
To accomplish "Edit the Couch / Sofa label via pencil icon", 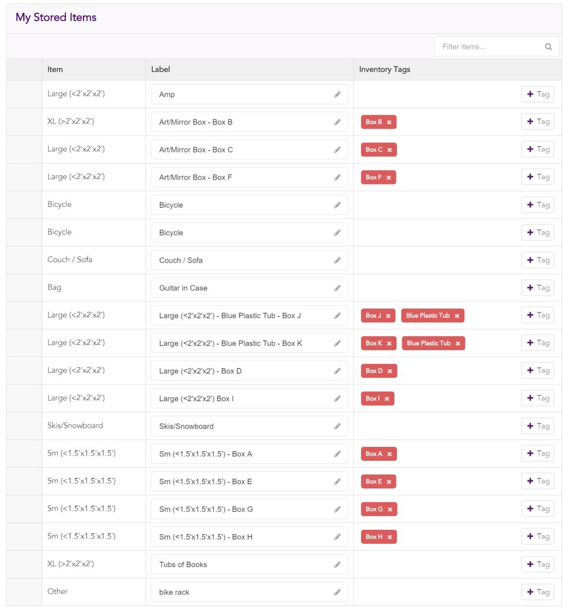I will tap(337, 260).
